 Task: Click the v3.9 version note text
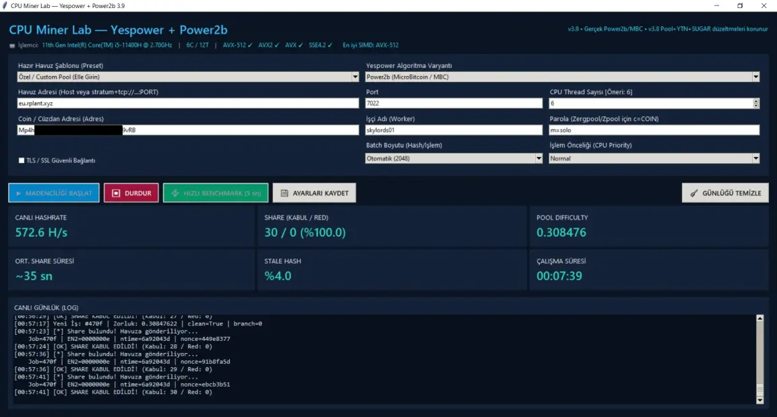(667, 29)
